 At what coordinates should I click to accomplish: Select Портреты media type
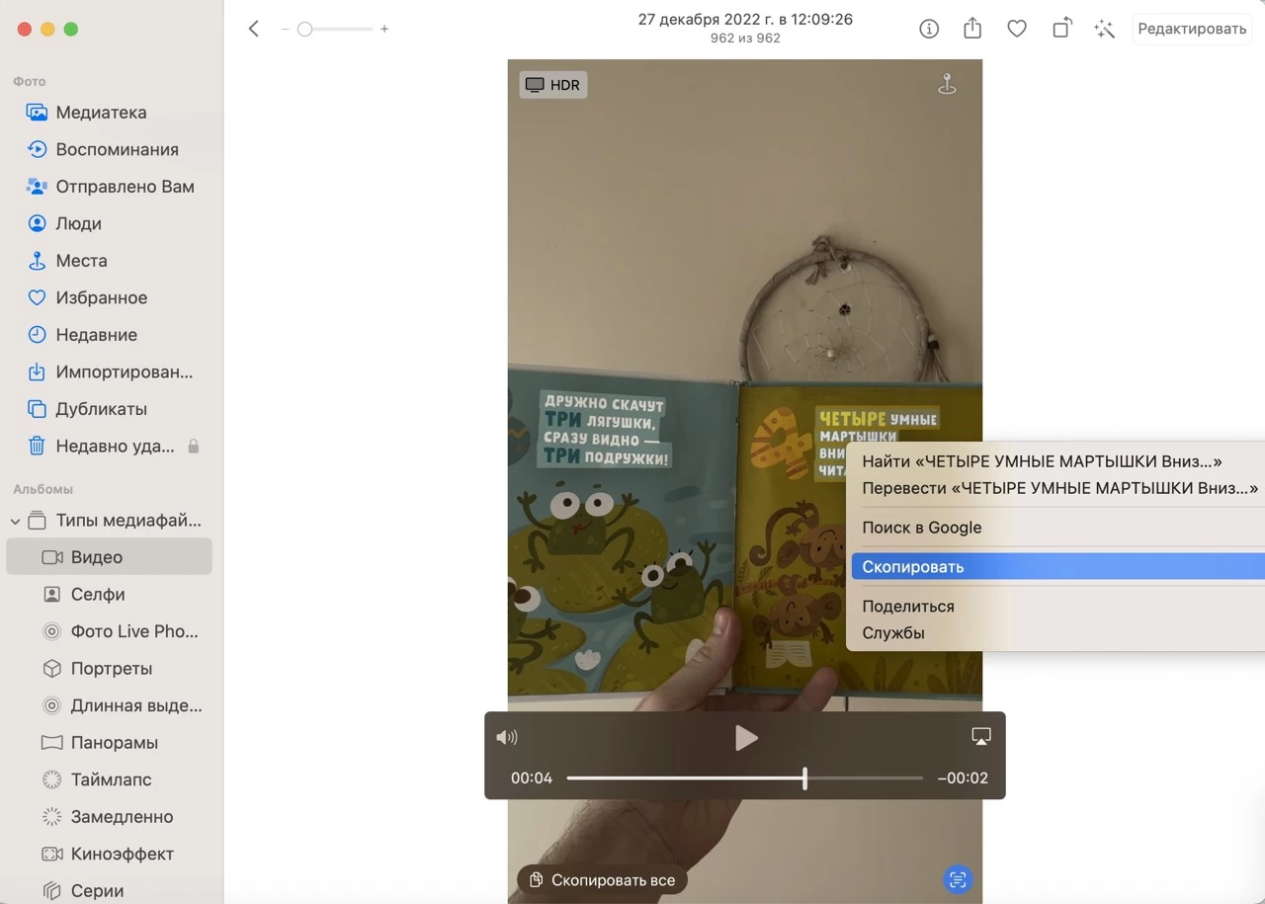(110, 669)
